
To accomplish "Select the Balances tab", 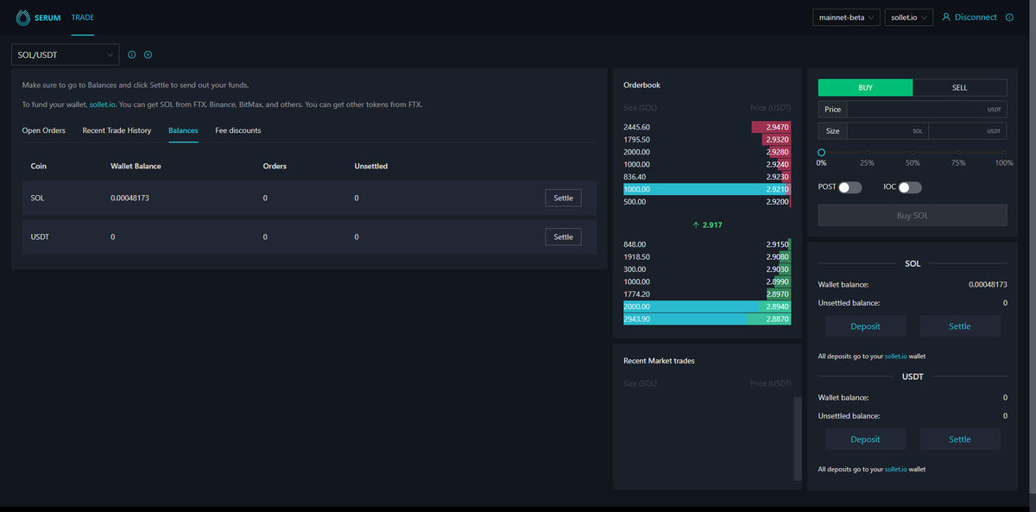I will pyautogui.click(x=183, y=130).
